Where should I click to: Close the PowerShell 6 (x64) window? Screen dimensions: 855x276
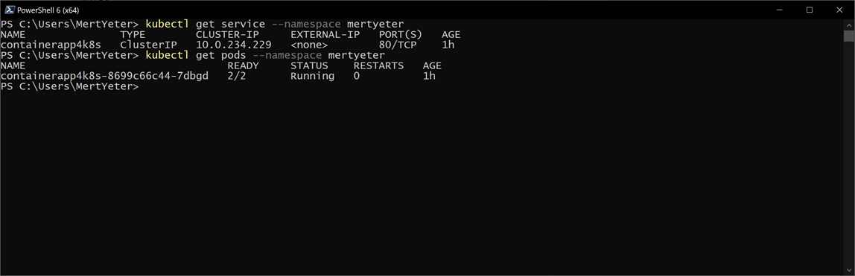839,10
